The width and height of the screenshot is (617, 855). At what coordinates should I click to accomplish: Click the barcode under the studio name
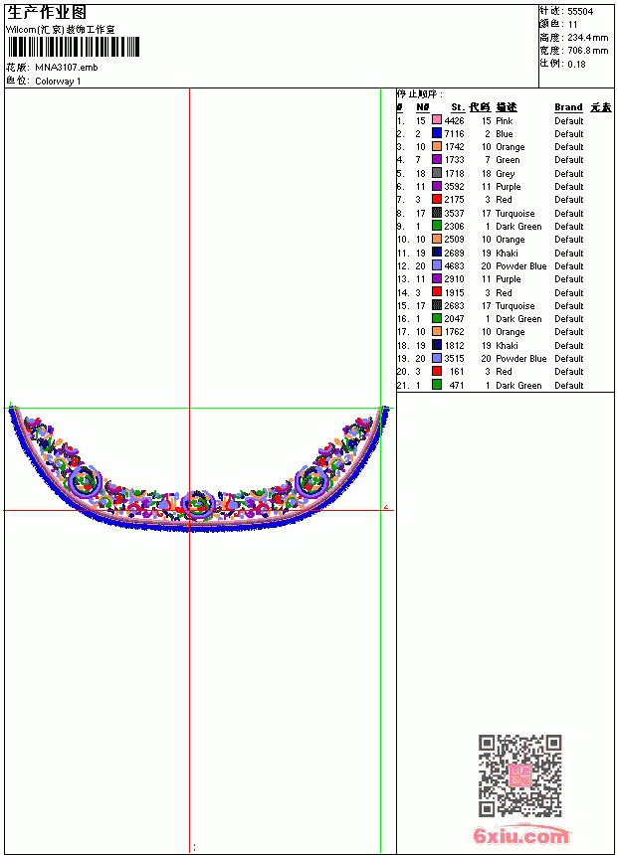pyautogui.click(x=74, y=47)
